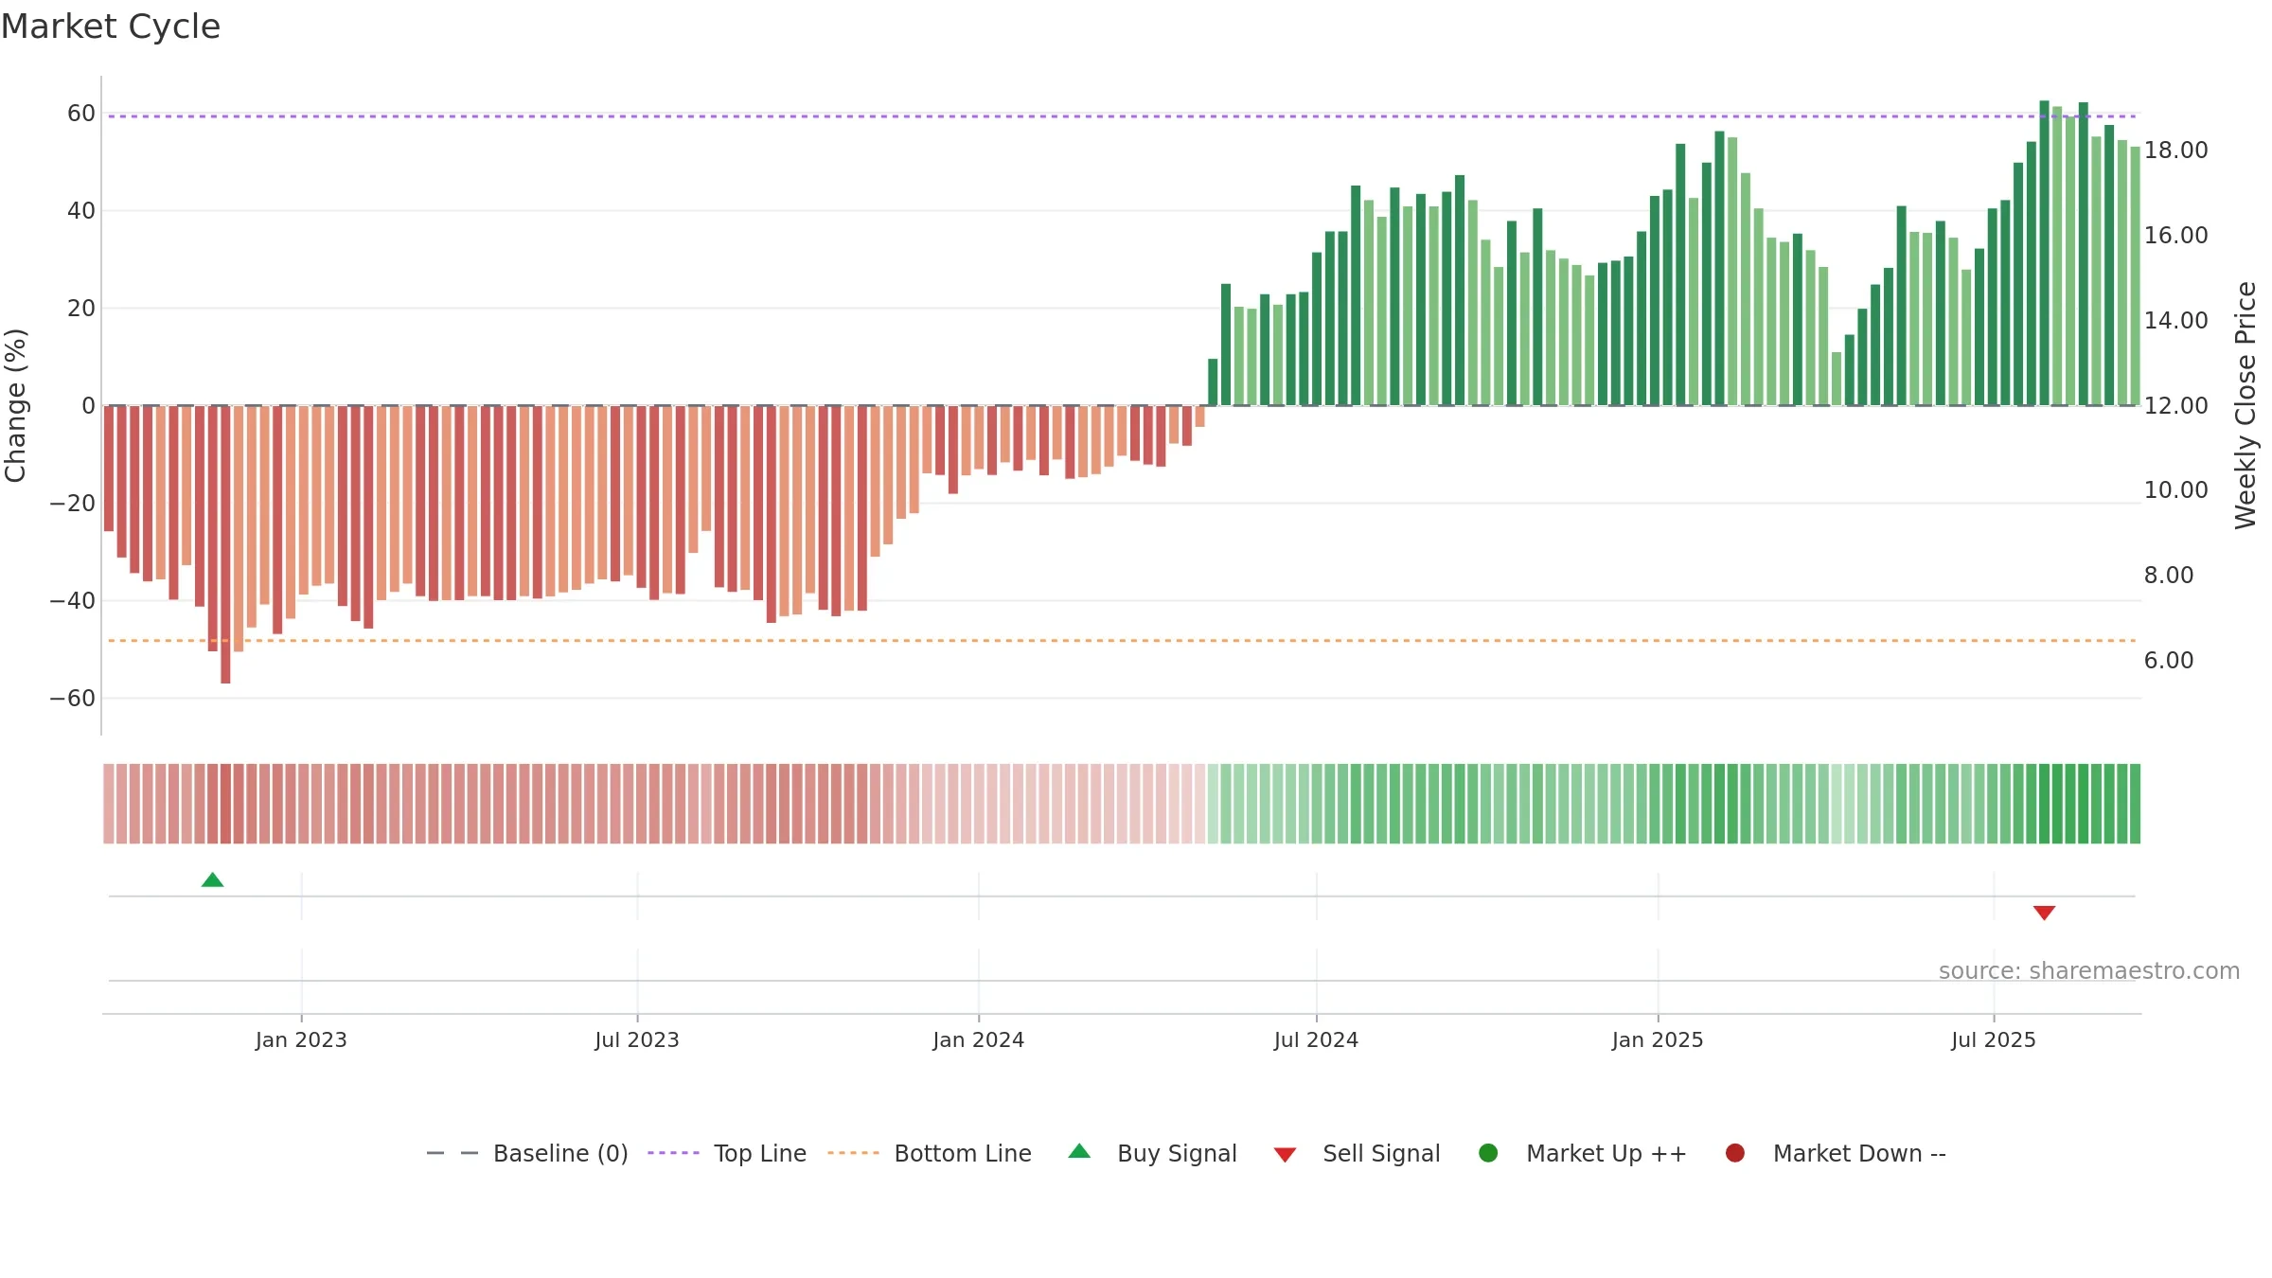Click the Jan 2024 axis label

978,1040
